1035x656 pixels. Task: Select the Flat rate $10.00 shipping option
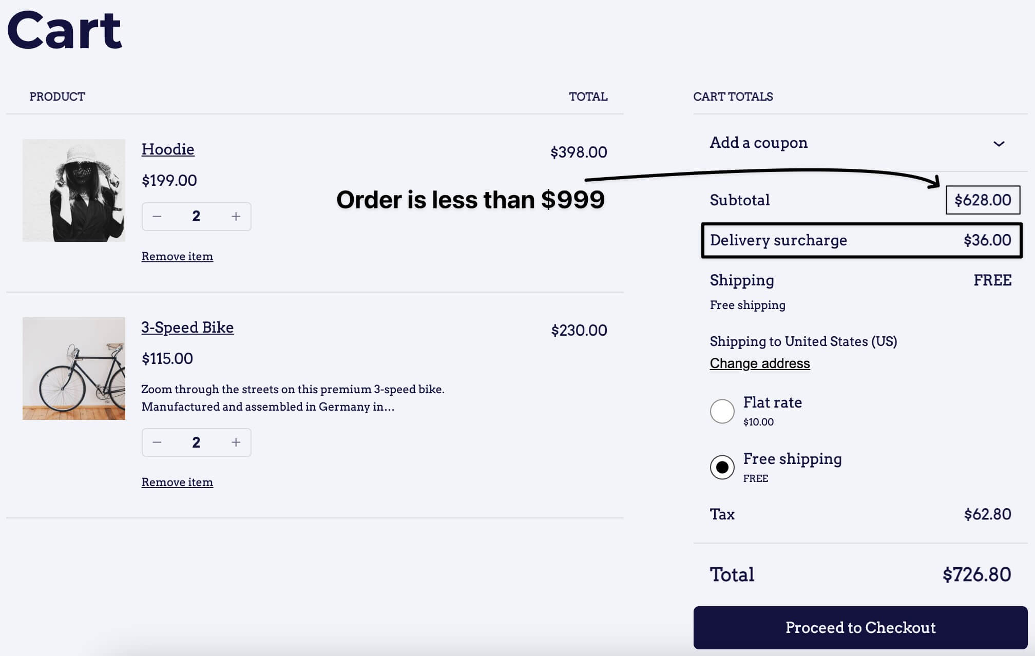(722, 411)
